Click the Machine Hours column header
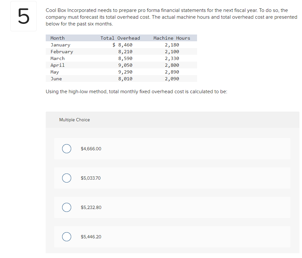Image resolution: width=302 pixels, height=258 pixels. tap(172, 38)
